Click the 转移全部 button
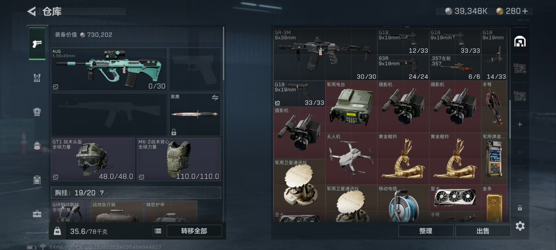 click(194, 231)
